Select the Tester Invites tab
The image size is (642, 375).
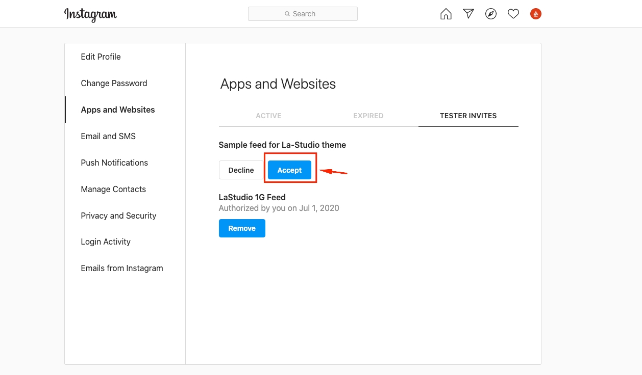468,116
